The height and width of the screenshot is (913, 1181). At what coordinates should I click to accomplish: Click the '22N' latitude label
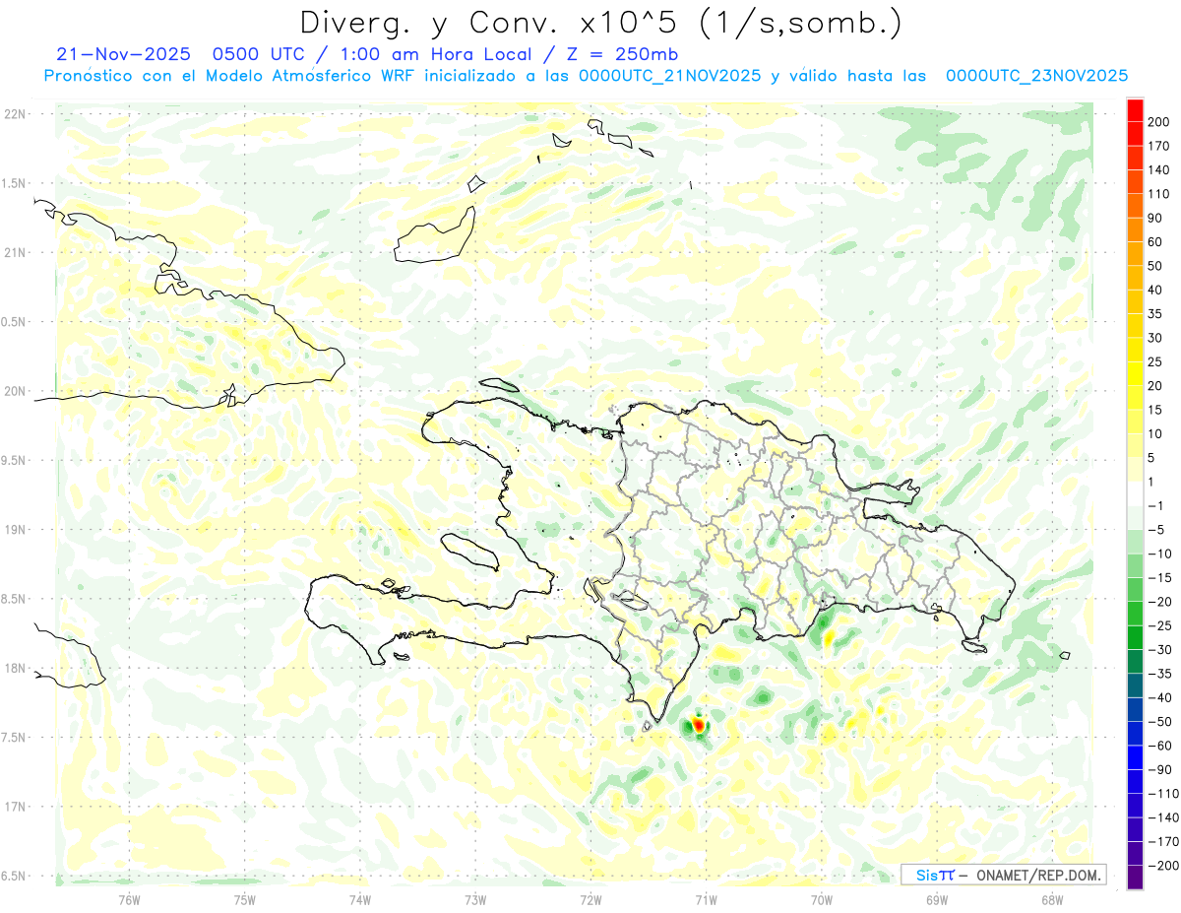pyautogui.click(x=14, y=114)
